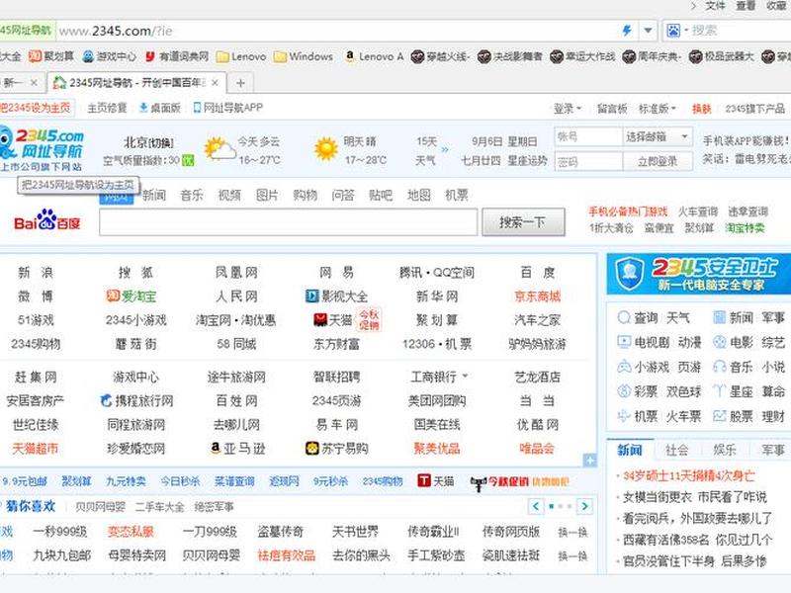Click the 2345安全卫士 banner
This screenshot has width=791, height=593.
tap(699, 274)
